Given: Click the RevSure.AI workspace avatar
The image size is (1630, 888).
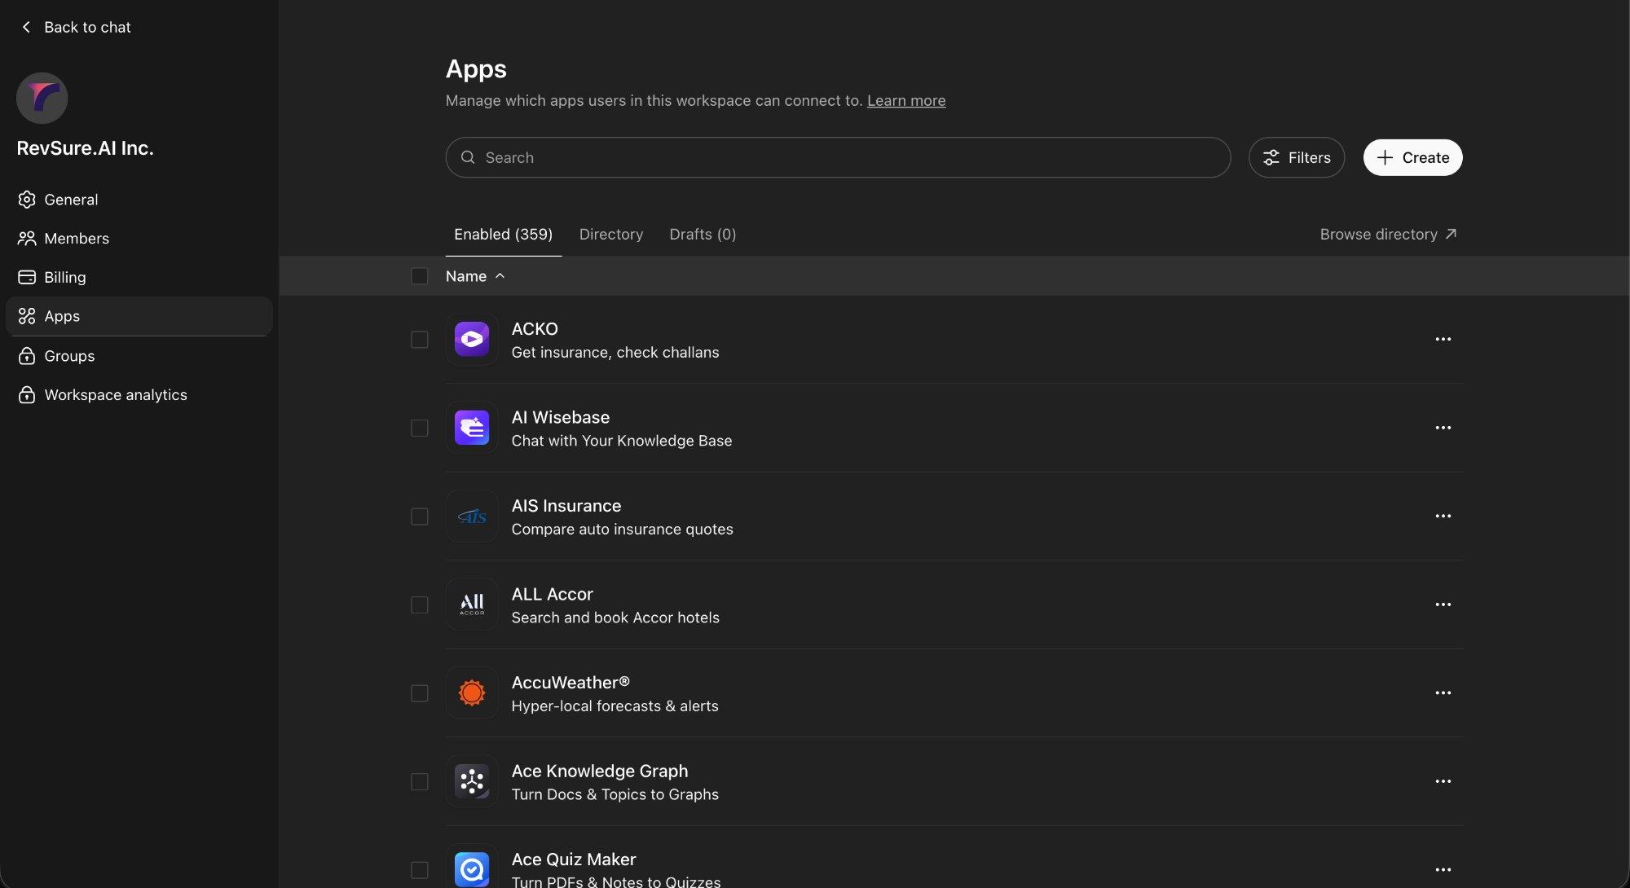Looking at the screenshot, I should [42, 98].
